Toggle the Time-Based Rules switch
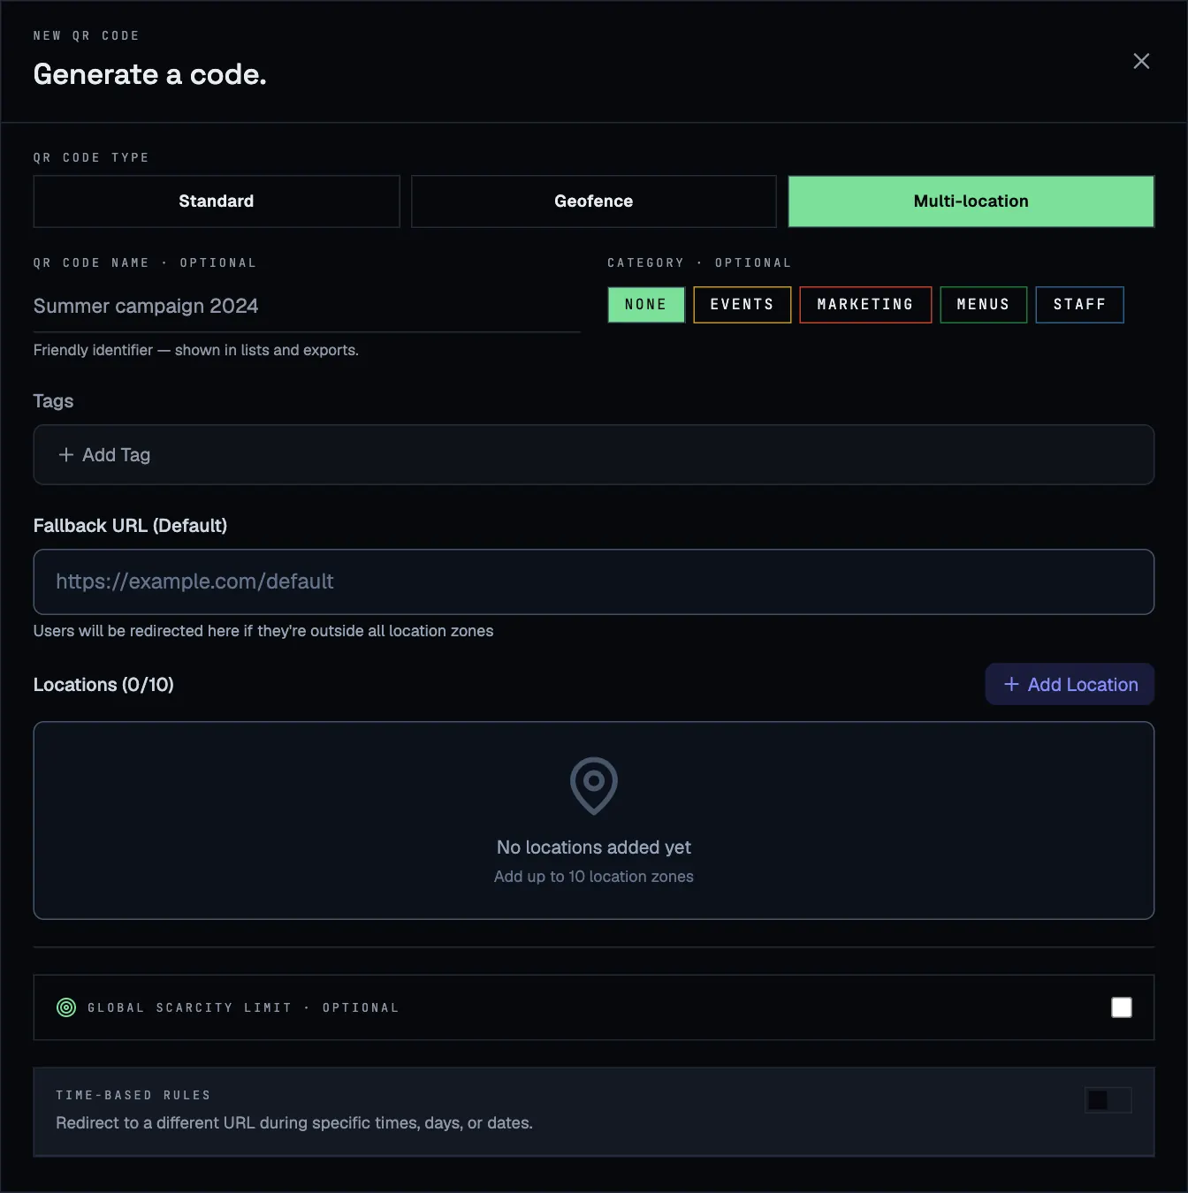Image resolution: width=1188 pixels, height=1193 pixels. [x=1108, y=1100]
